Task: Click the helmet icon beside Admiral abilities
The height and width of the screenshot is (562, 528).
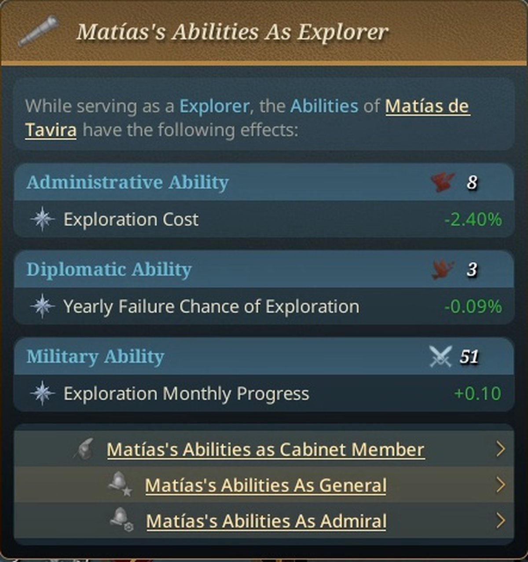Action: (x=121, y=520)
